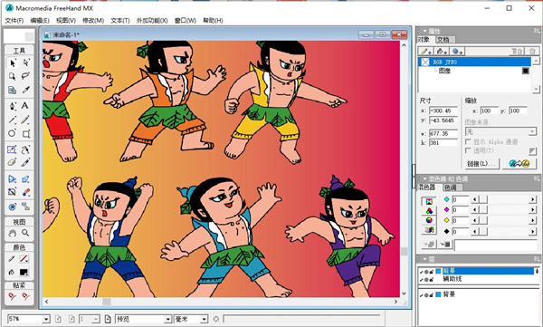Screen dimensions: 543x327
Task: Click the add stroke pencil icon
Action: pos(425,52)
